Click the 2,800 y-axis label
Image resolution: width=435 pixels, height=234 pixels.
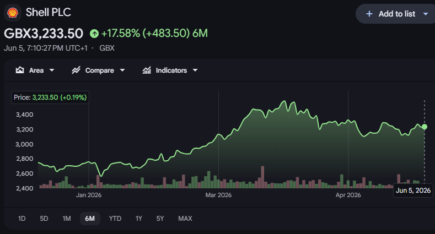coord(24,159)
